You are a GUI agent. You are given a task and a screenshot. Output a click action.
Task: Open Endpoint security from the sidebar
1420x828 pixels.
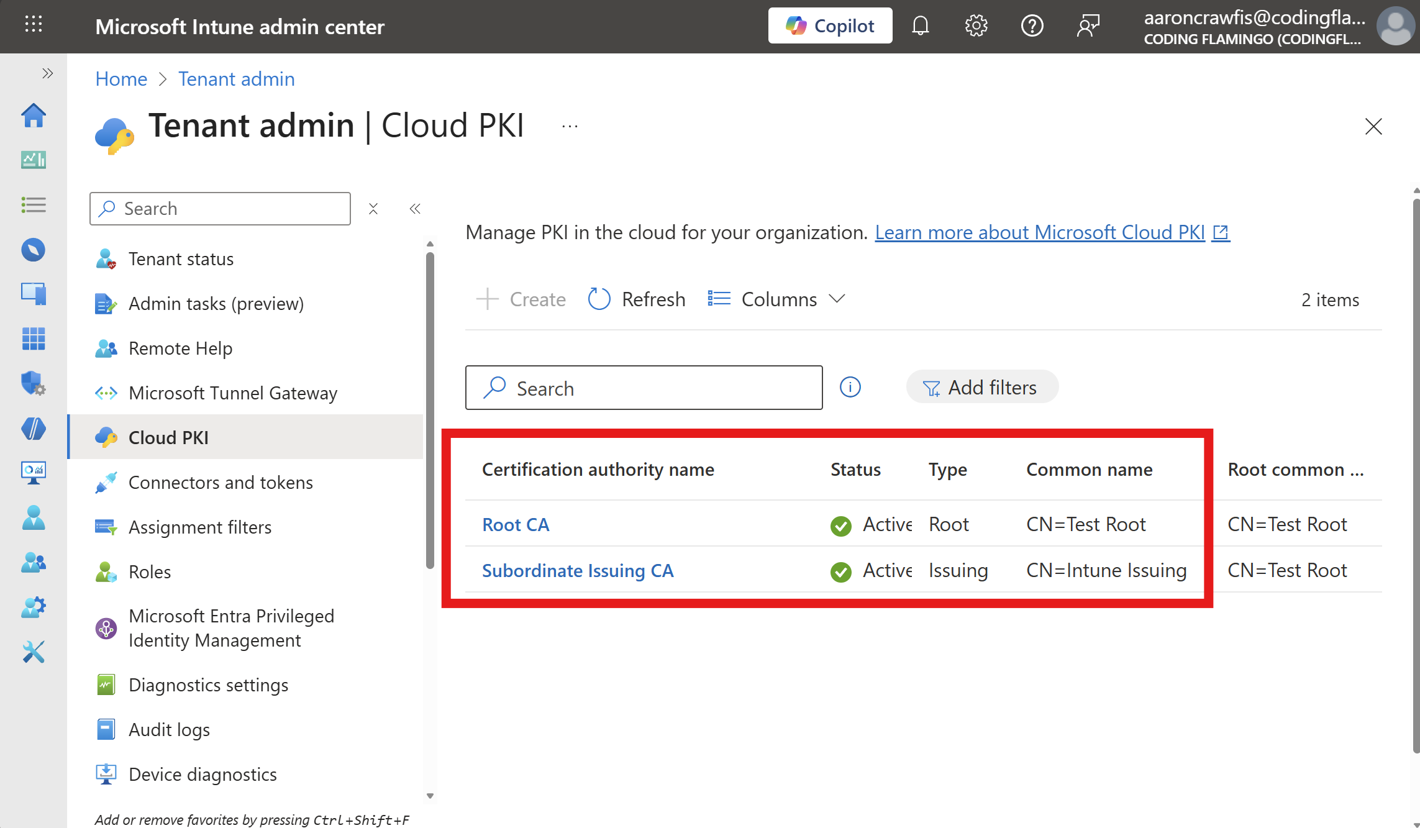click(33, 383)
